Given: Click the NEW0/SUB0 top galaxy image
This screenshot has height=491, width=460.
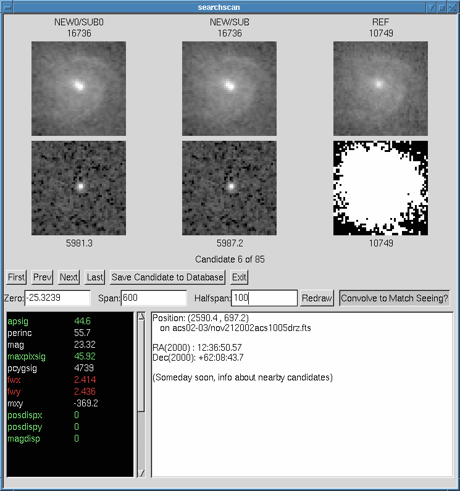Looking at the screenshot, I should click(78, 88).
